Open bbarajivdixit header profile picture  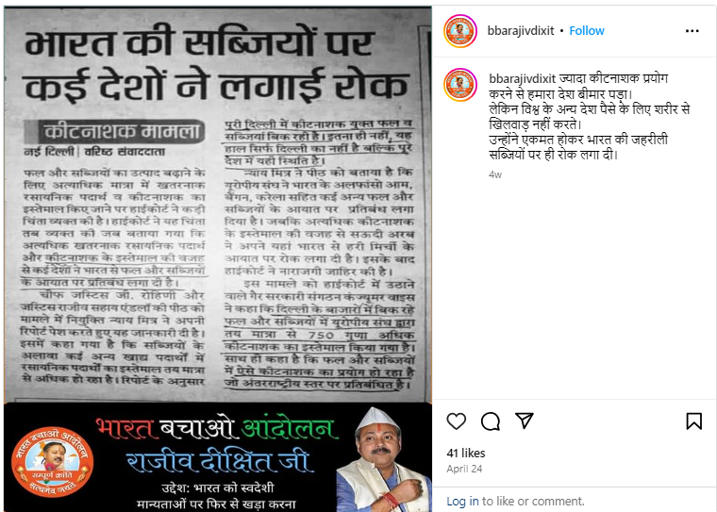pos(460,30)
